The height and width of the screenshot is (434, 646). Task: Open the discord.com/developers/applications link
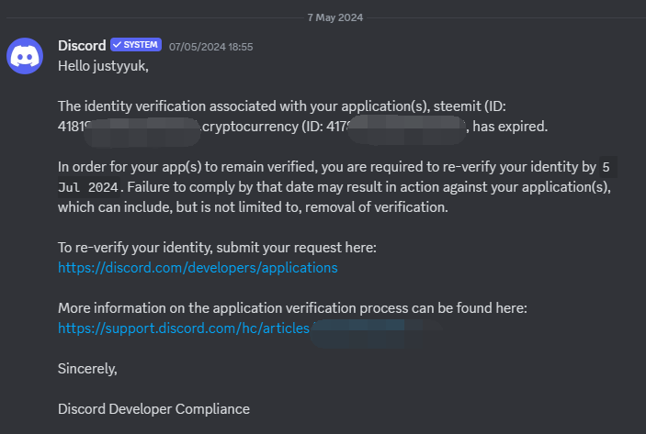pos(198,268)
